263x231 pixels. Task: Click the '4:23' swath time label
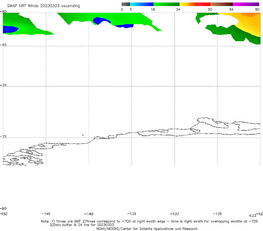point(252,216)
